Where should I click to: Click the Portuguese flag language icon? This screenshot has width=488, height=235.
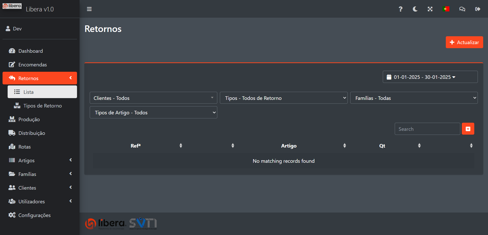(446, 9)
